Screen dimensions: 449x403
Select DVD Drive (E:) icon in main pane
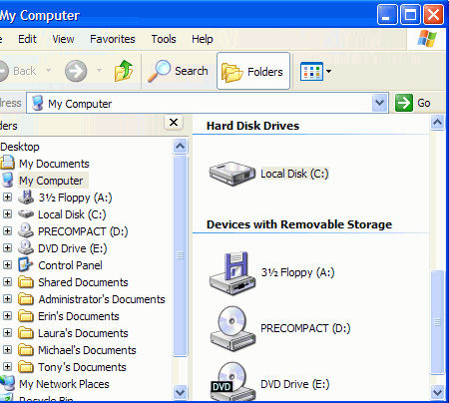(x=232, y=382)
